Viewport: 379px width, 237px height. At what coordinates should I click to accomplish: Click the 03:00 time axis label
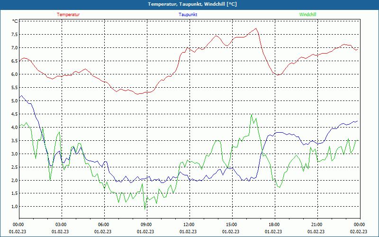[x=62, y=224]
